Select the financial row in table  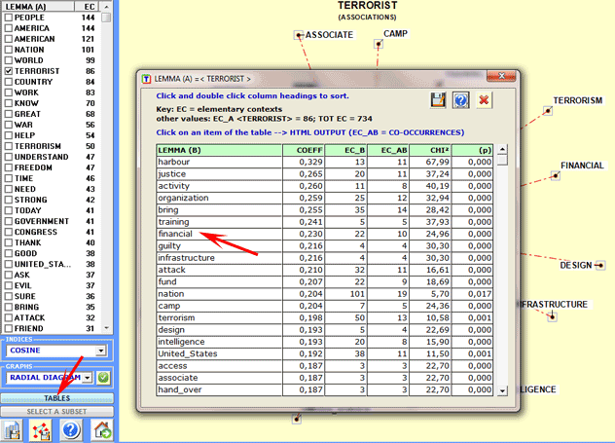pyautogui.click(x=325, y=234)
